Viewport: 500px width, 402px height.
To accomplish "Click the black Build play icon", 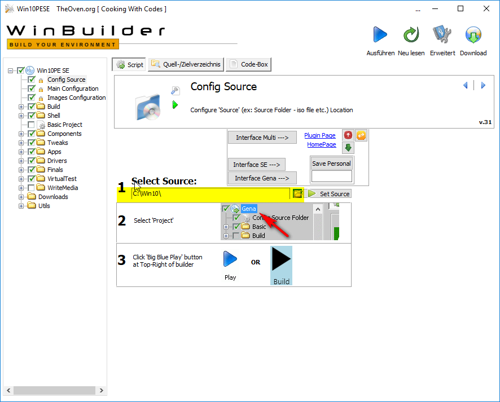I will click(x=281, y=266).
